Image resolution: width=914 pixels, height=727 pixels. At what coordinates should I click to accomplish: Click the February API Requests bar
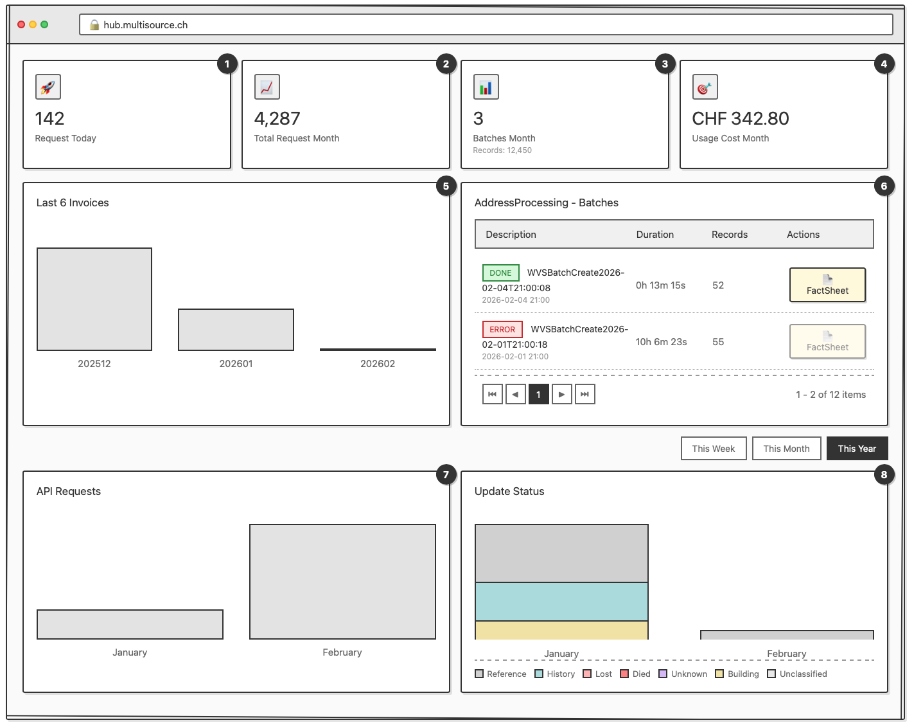click(x=342, y=582)
